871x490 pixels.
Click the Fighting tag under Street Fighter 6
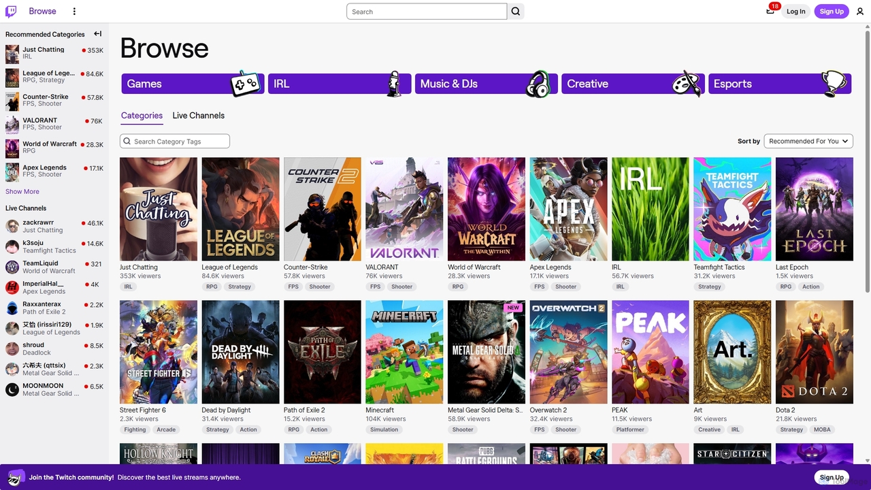coord(135,429)
